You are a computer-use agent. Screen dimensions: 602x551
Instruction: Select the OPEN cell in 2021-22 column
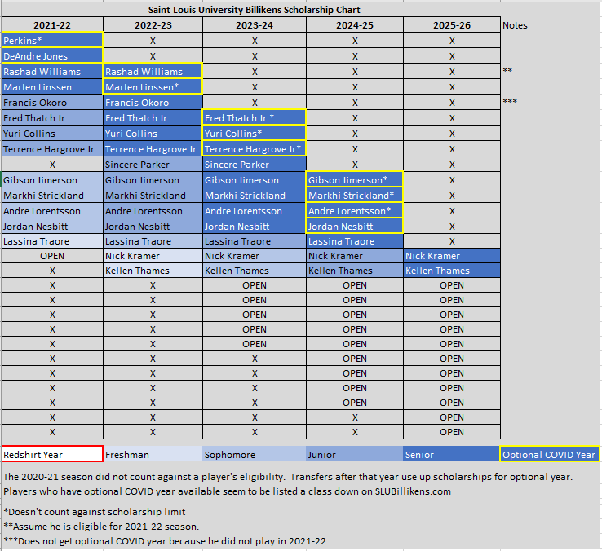click(51, 256)
